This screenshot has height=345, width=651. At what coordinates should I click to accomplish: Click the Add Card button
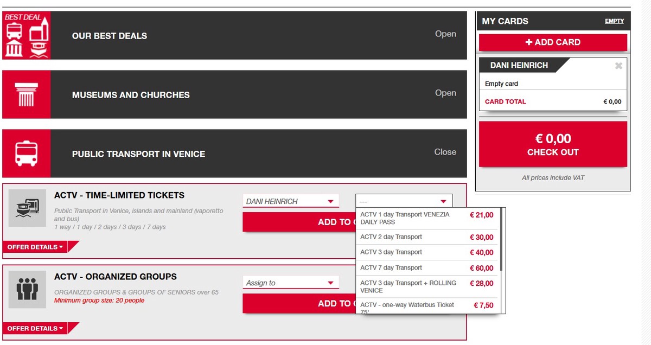click(553, 42)
